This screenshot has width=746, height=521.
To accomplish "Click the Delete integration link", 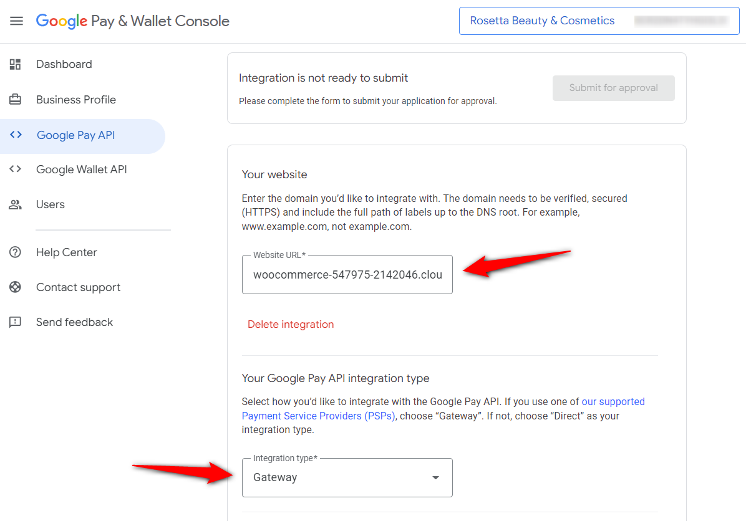I will point(291,324).
